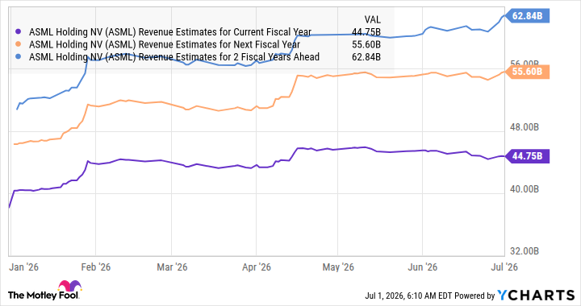Click the Feb '26 x-axis label
Image resolution: width=581 pixels, height=306 pixels.
95,267
